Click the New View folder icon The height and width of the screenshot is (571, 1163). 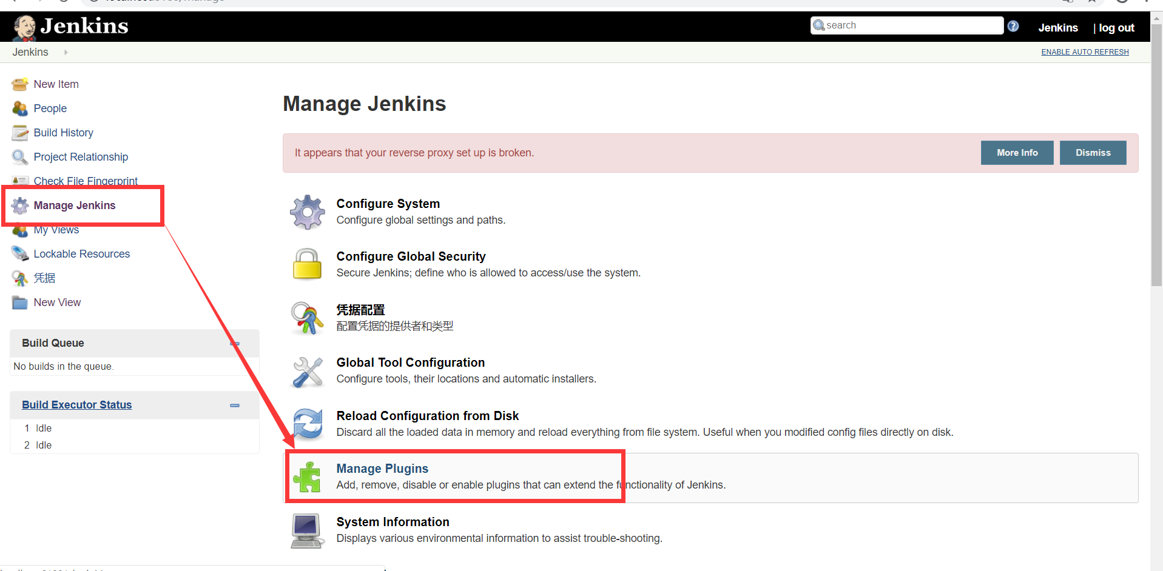point(19,302)
